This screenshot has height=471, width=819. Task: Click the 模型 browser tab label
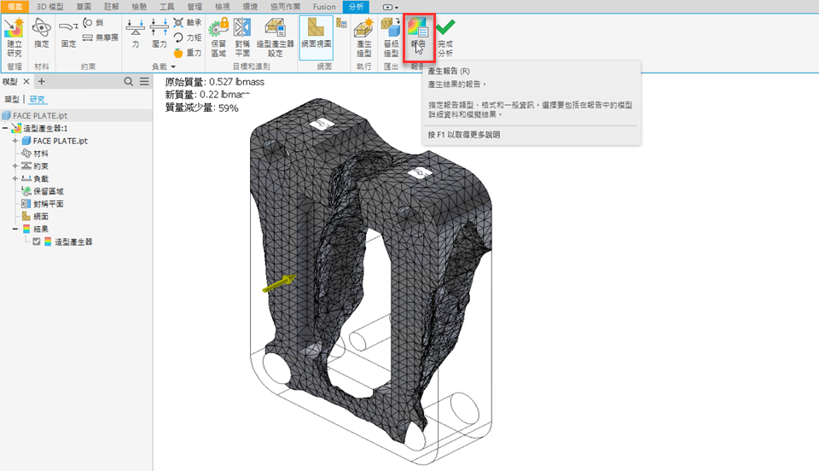[10, 81]
